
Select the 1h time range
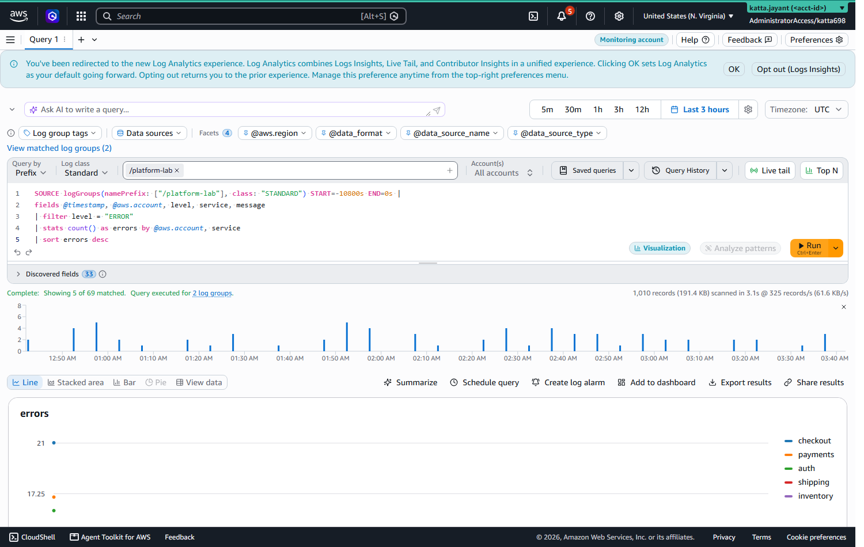point(598,109)
